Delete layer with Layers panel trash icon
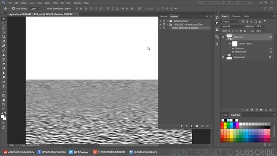 (x=271, y=110)
